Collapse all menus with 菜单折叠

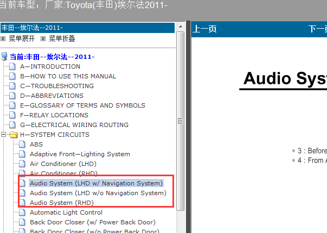(x=59, y=39)
